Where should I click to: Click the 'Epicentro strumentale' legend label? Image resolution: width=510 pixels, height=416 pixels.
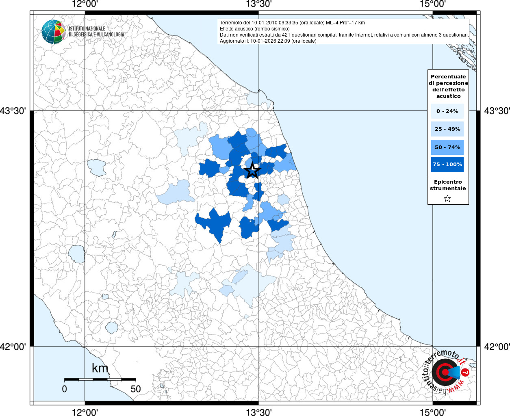tap(448, 185)
